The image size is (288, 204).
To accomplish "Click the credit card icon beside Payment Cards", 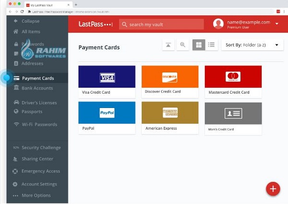I will click(16, 78).
